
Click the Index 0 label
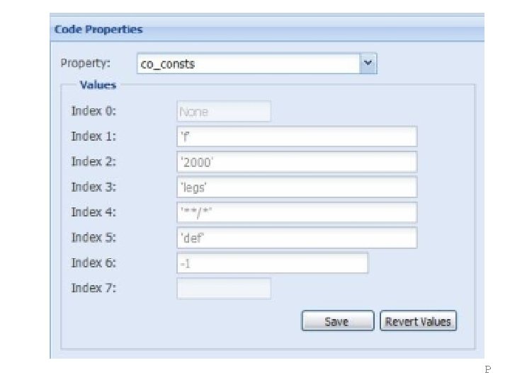[x=93, y=111]
